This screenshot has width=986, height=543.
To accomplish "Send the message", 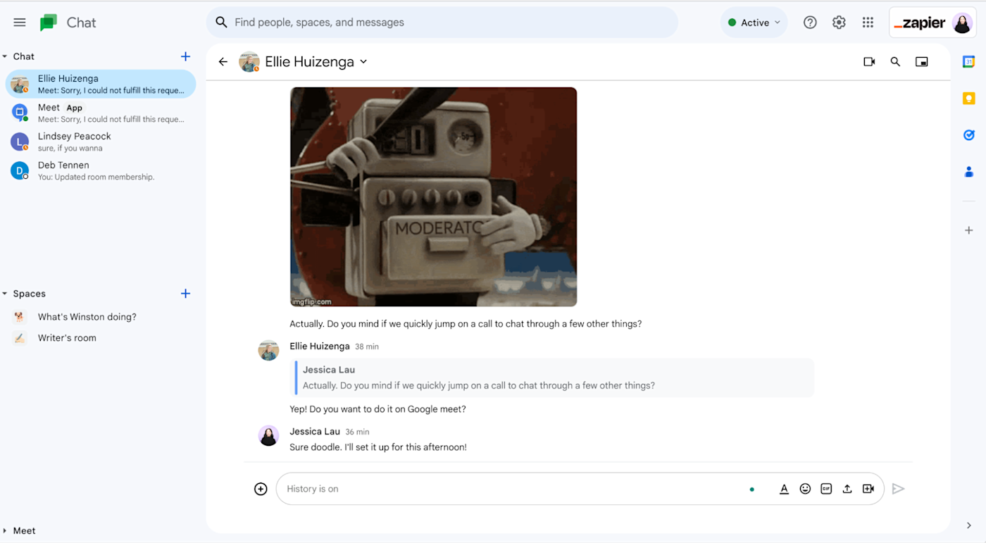I will (898, 489).
